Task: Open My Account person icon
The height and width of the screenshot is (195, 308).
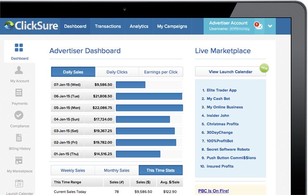Action: (x=19, y=70)
